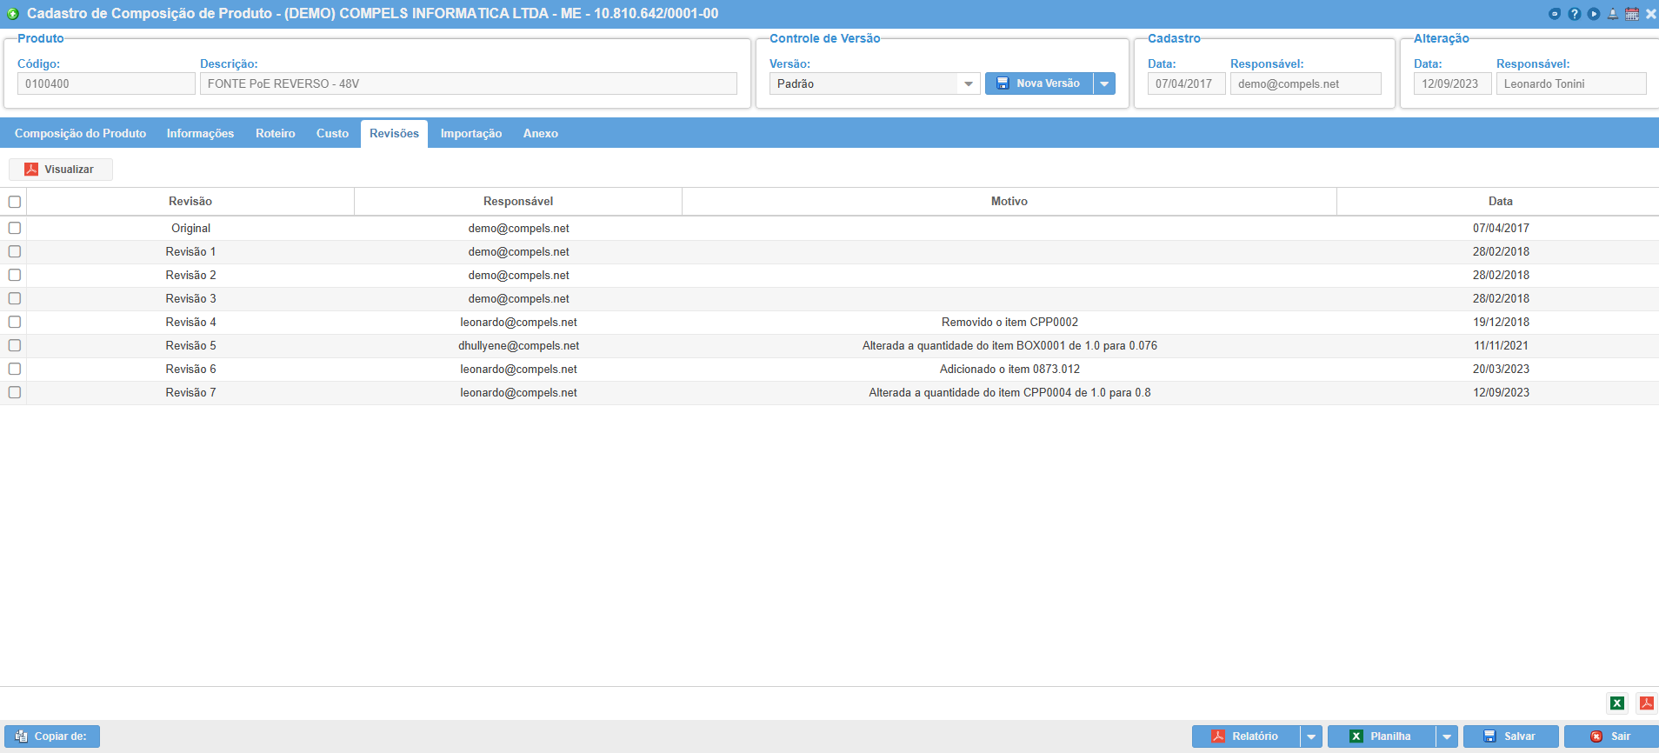Sort by the Responsável column header

(x=518, y=202)
